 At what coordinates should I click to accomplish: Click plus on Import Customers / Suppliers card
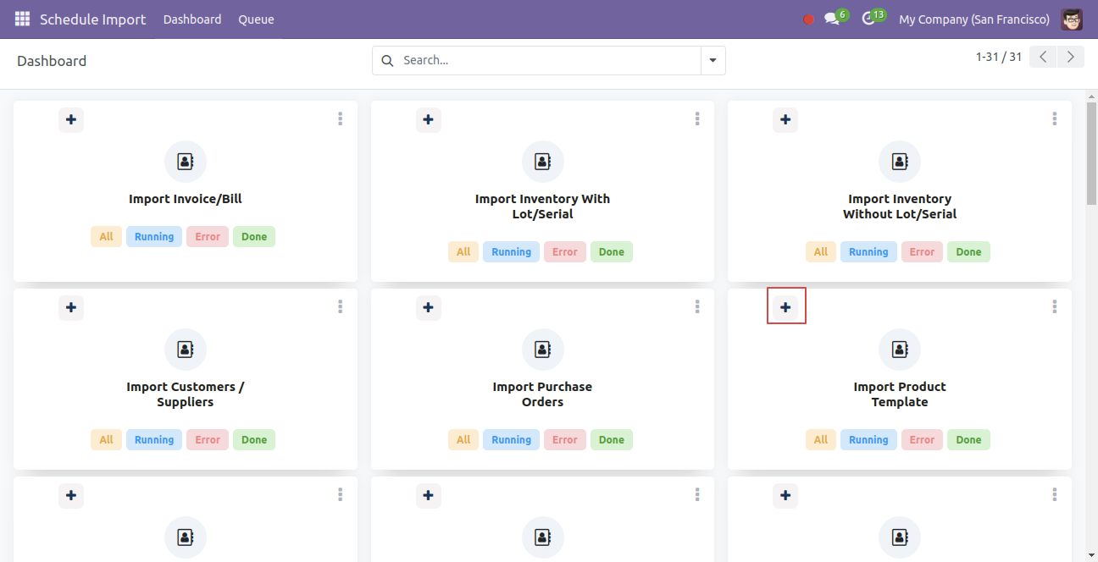tap(71, 308)
